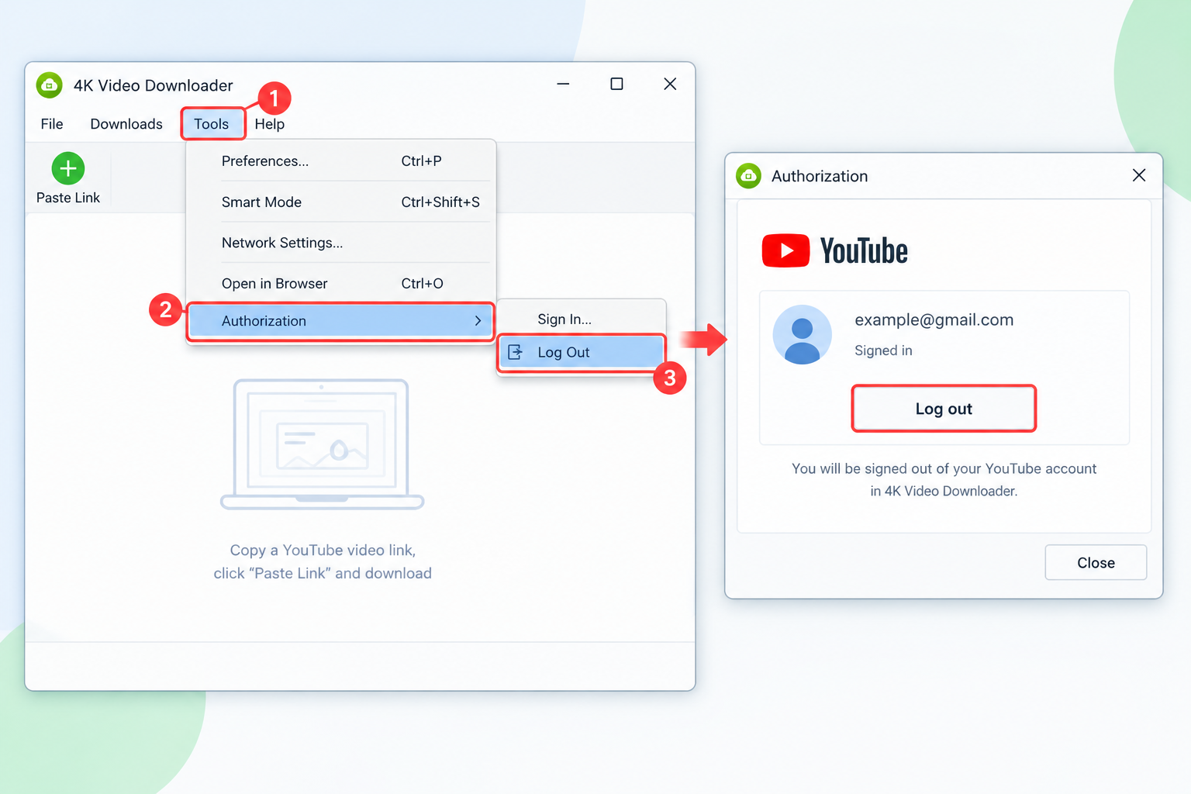The width and height of the screenshot is (1191, 794).
Task: Select Sign In... from the submenu
Action: (581, 319)
